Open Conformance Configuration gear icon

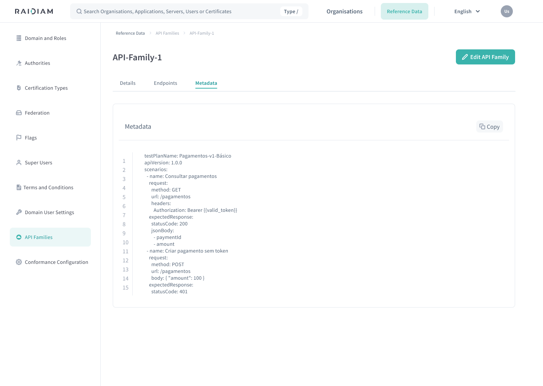(x=19, y=262)
